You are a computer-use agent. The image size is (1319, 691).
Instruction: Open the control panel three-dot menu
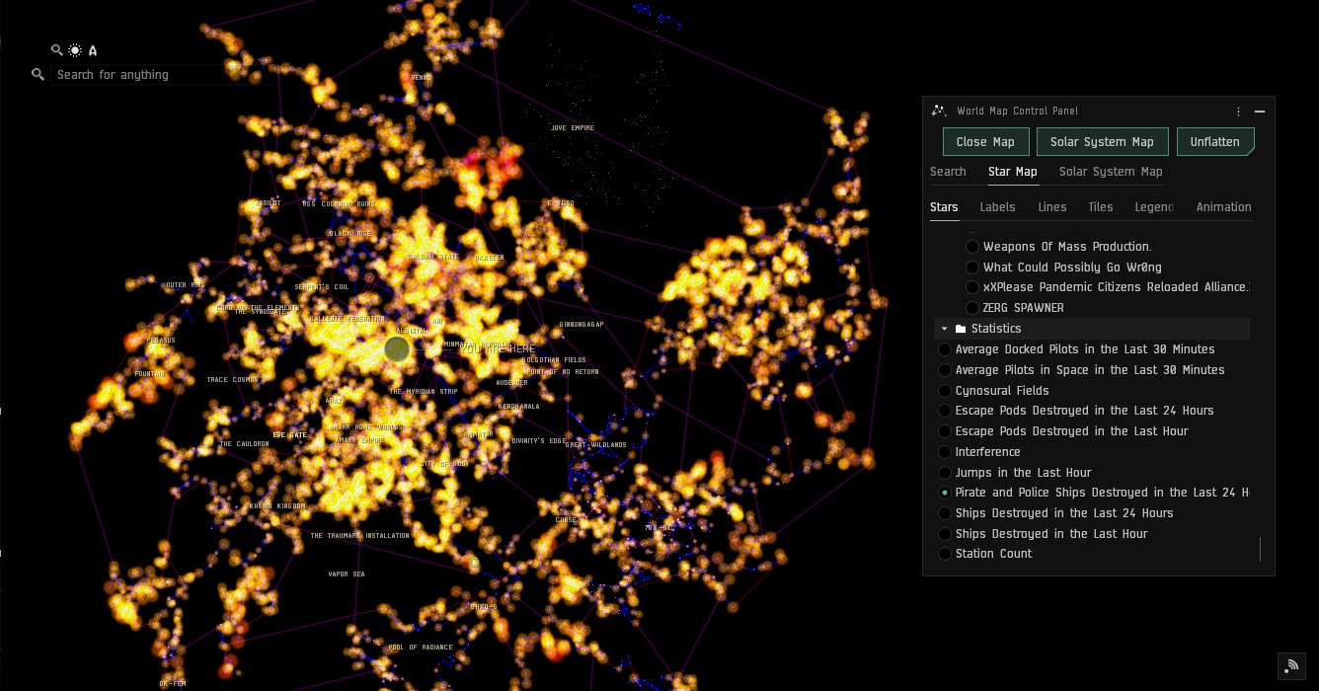(1238, 112)
